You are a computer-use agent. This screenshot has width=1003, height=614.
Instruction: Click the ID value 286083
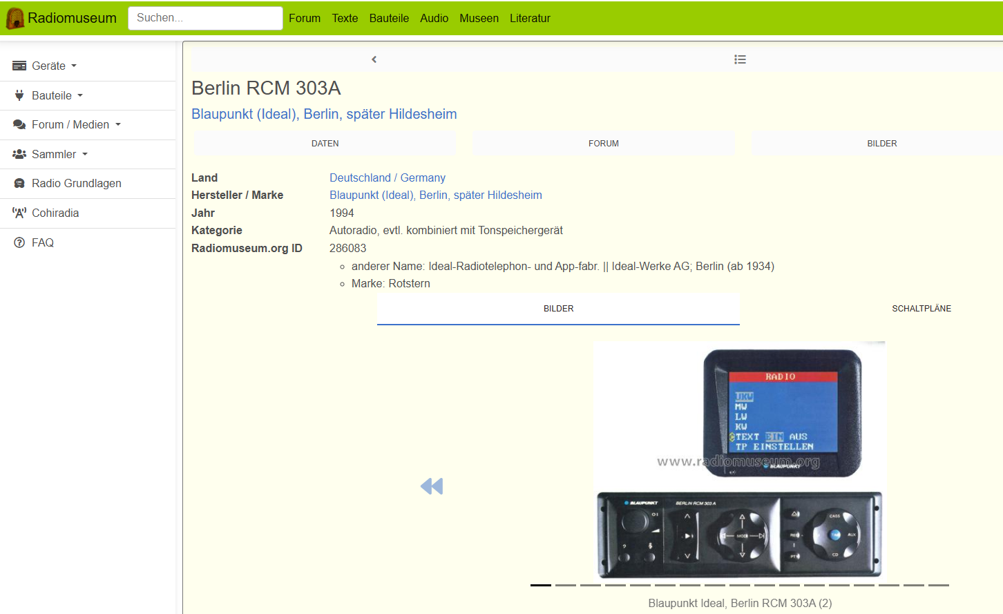tap(348, 249)
